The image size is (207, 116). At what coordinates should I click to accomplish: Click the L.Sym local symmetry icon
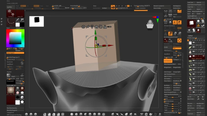(166, 11)
